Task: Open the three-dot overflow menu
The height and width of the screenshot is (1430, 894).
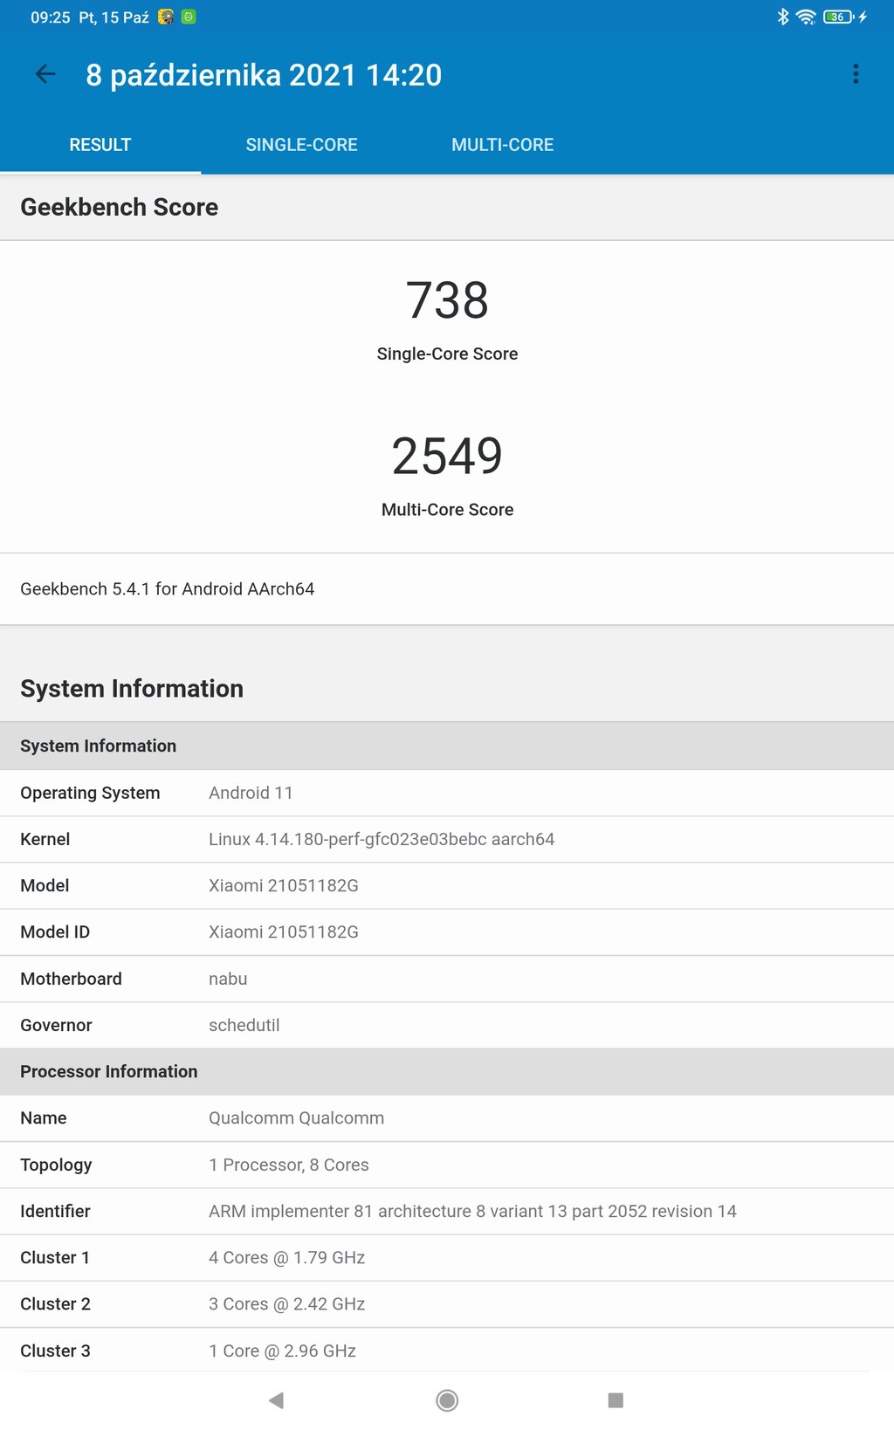Action: [x=856, y=74]
